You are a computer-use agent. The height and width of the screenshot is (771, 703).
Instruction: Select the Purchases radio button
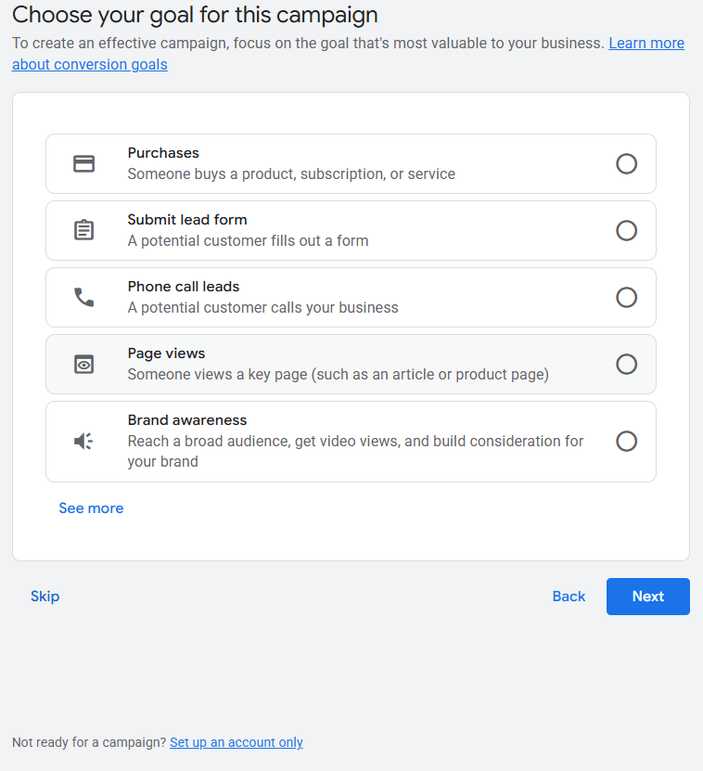[x=626, y=163]
